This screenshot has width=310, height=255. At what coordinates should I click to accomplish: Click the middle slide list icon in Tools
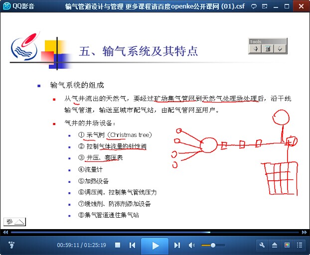[x=268, y=49]
